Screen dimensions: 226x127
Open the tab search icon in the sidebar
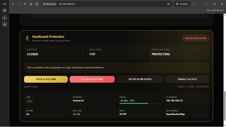[x=4, y=10]
